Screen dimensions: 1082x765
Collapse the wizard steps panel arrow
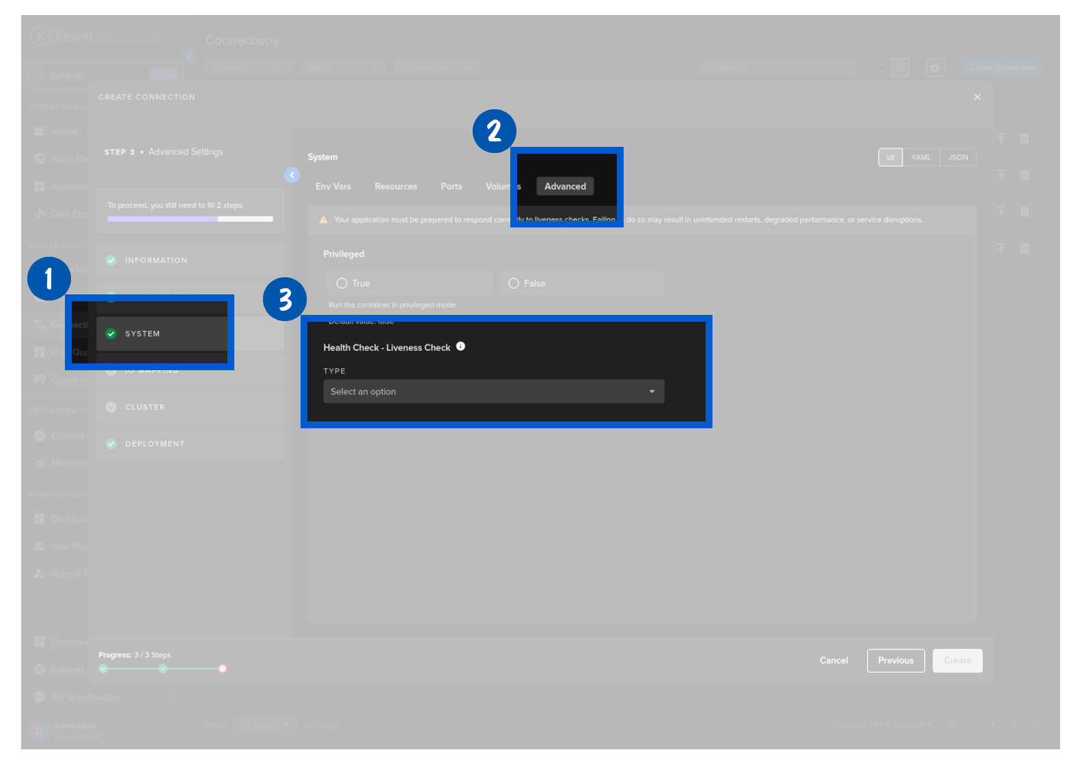(292, 175)
